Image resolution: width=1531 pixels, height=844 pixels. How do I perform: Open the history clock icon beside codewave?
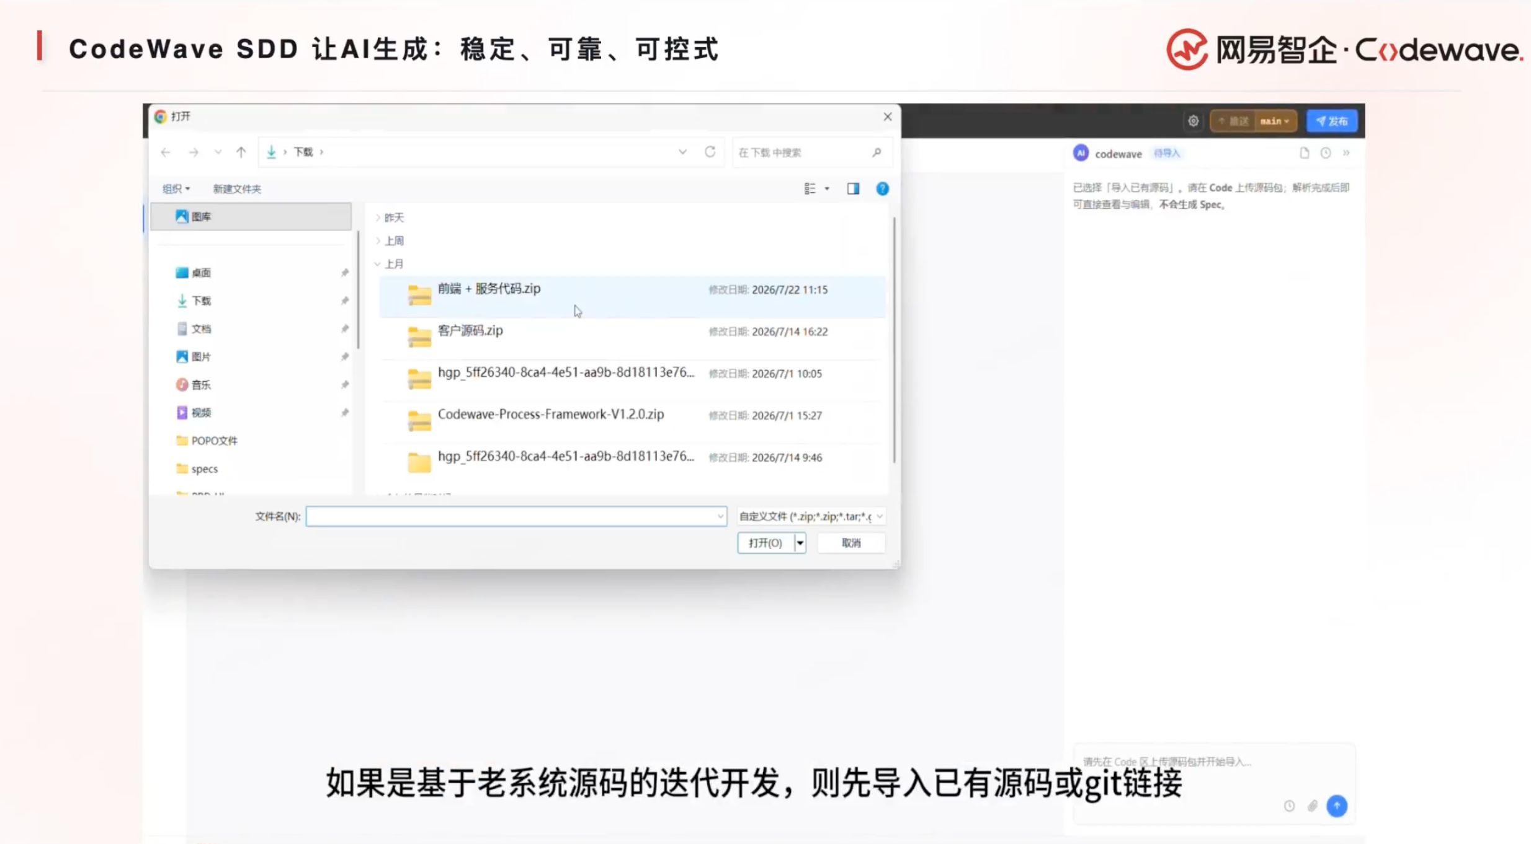(1325, 153)
